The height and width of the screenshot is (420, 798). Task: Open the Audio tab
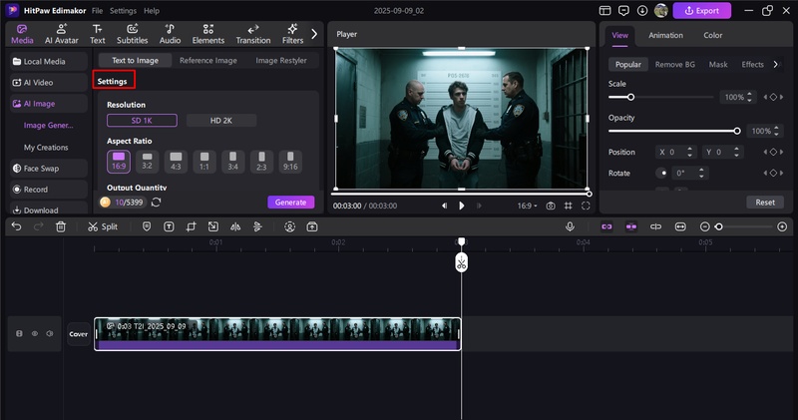[x=170, y=34]
